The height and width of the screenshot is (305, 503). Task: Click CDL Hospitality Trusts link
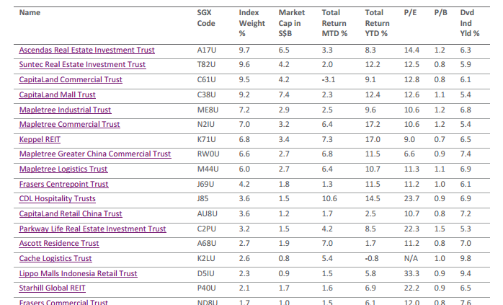(57, 199)
